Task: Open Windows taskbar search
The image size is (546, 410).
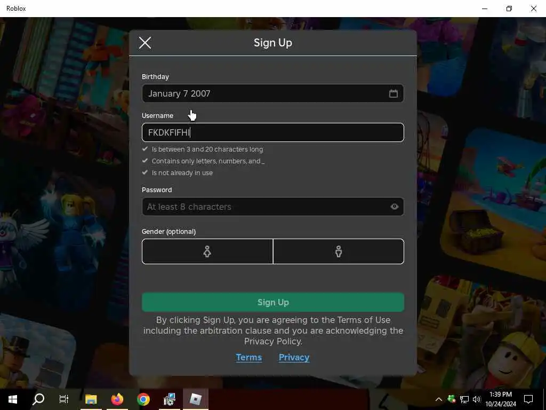Action: tap(38, 399)
